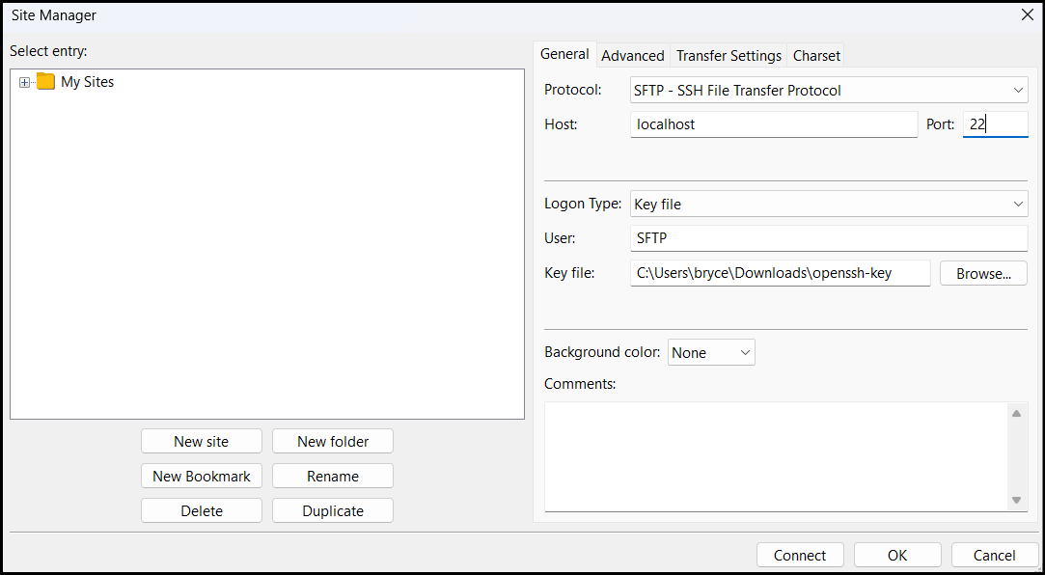Delete the selected site entry
1045x575 pixels.
201,509
